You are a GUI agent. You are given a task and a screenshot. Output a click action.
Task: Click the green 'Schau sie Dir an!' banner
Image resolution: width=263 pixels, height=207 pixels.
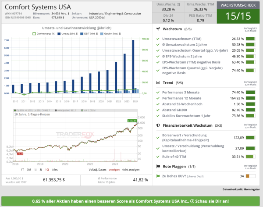131,200
